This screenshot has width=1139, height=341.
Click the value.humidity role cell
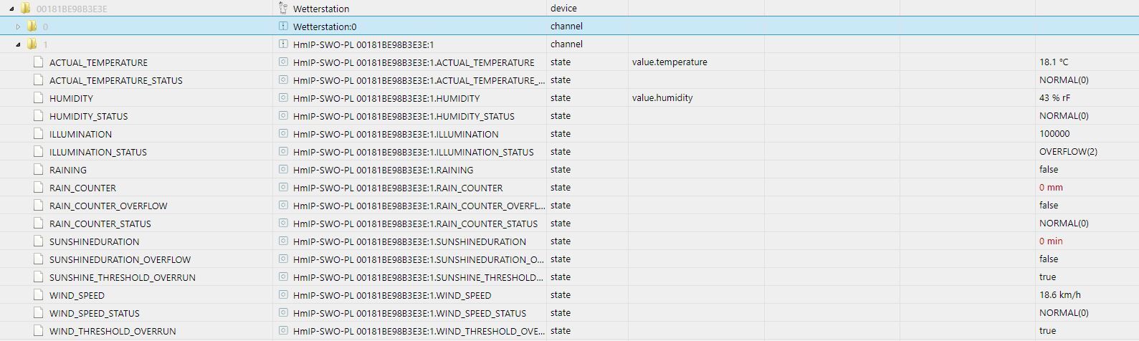click(x=662, y=98)
